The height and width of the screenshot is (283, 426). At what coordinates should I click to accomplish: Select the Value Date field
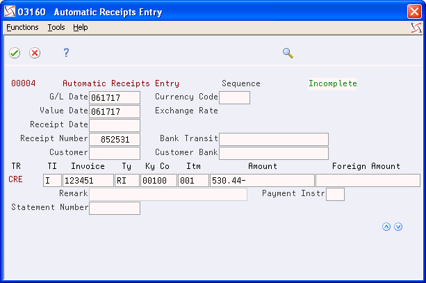115,111
